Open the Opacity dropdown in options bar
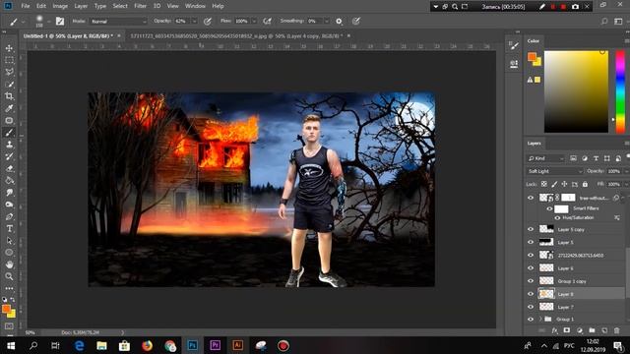Screen dimensions: 630x354 pyautogui.click(x=194, y=22)
